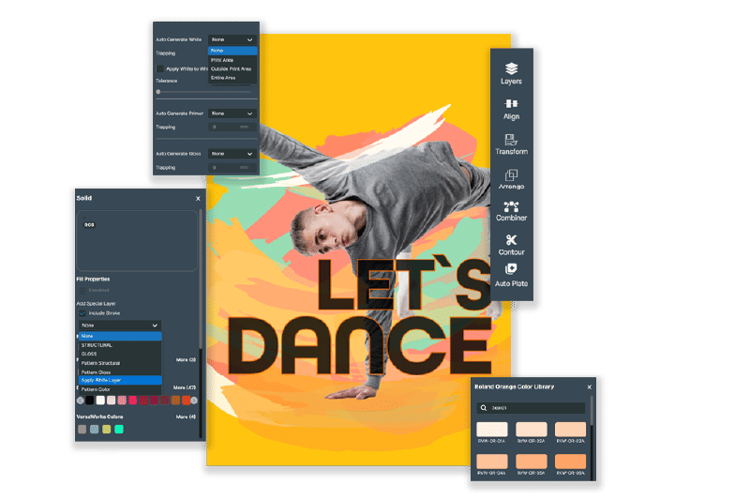Toggle the Fill Properties checkbox
750x500 pixels.
(82, 290)
